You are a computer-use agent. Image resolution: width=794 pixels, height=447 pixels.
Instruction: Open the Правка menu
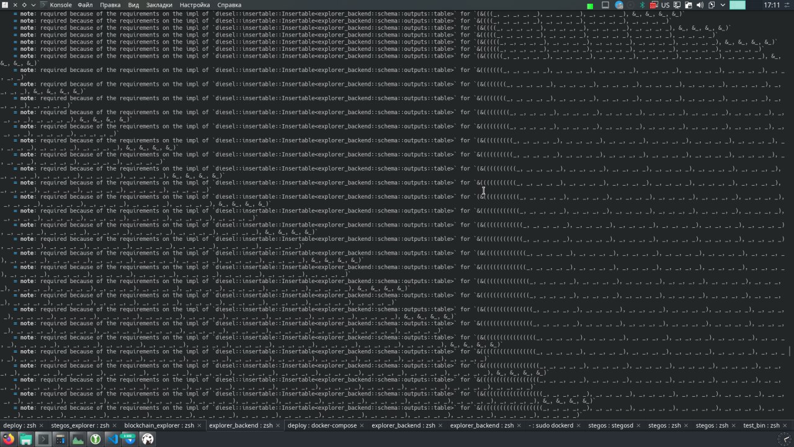[110, 5]
